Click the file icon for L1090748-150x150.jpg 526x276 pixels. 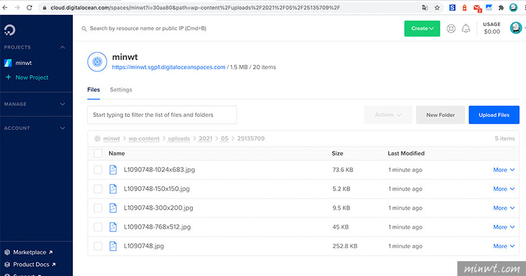(113, 189)
